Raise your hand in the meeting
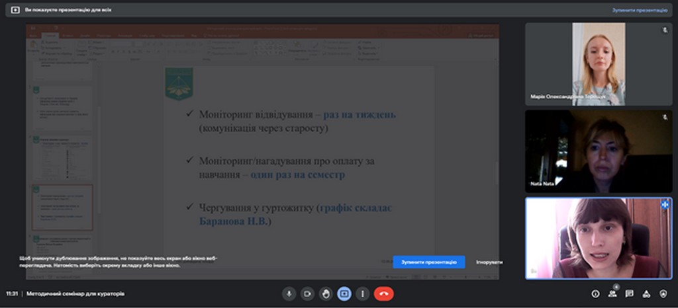Image resolution: width=678 pixels, height=308 pixels. pyautogui.click(x=326, y=293)
